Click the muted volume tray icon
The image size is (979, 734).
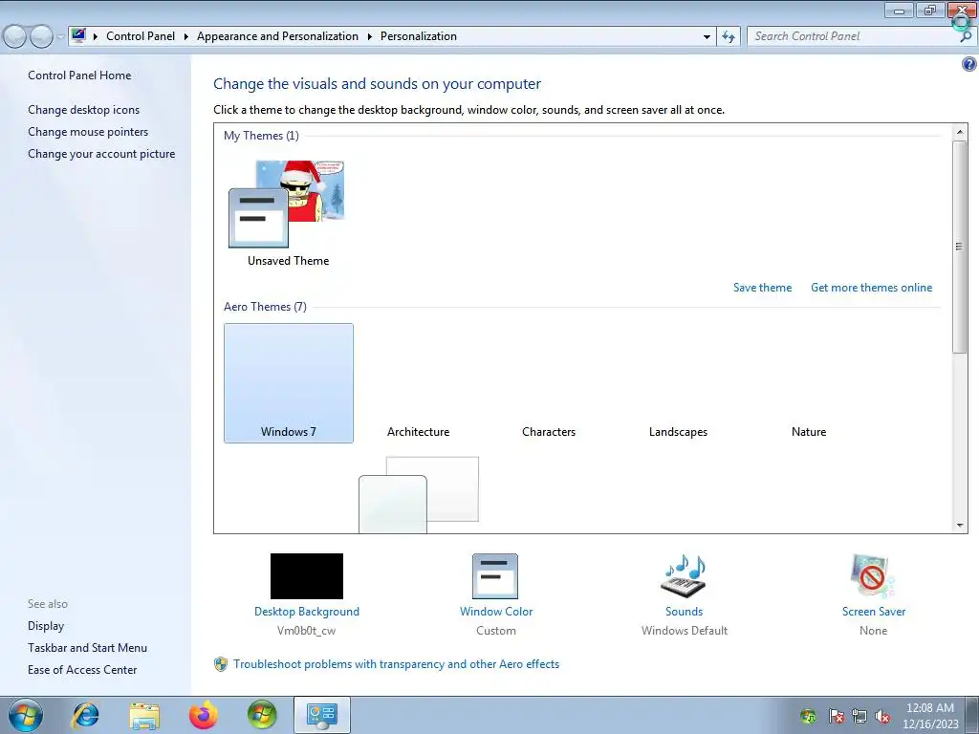click(x=882, y=716)
